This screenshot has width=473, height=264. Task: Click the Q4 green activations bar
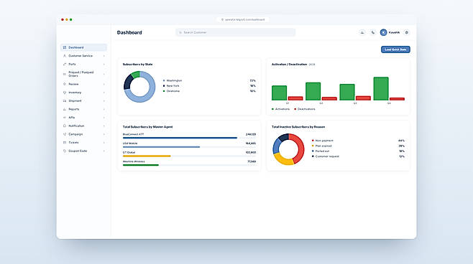[381, 89]
